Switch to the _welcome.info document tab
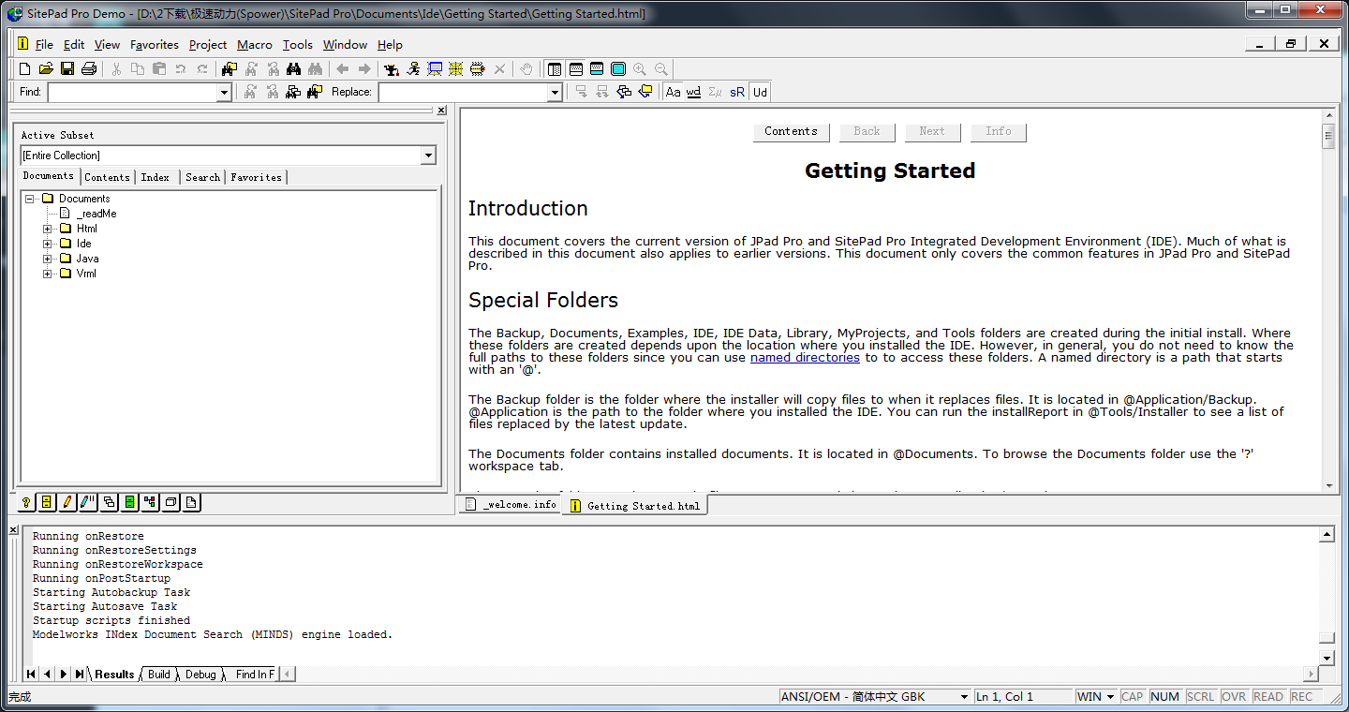This screenshot has width=1349, height=712. pyautogui.click(x=511, y=505)
